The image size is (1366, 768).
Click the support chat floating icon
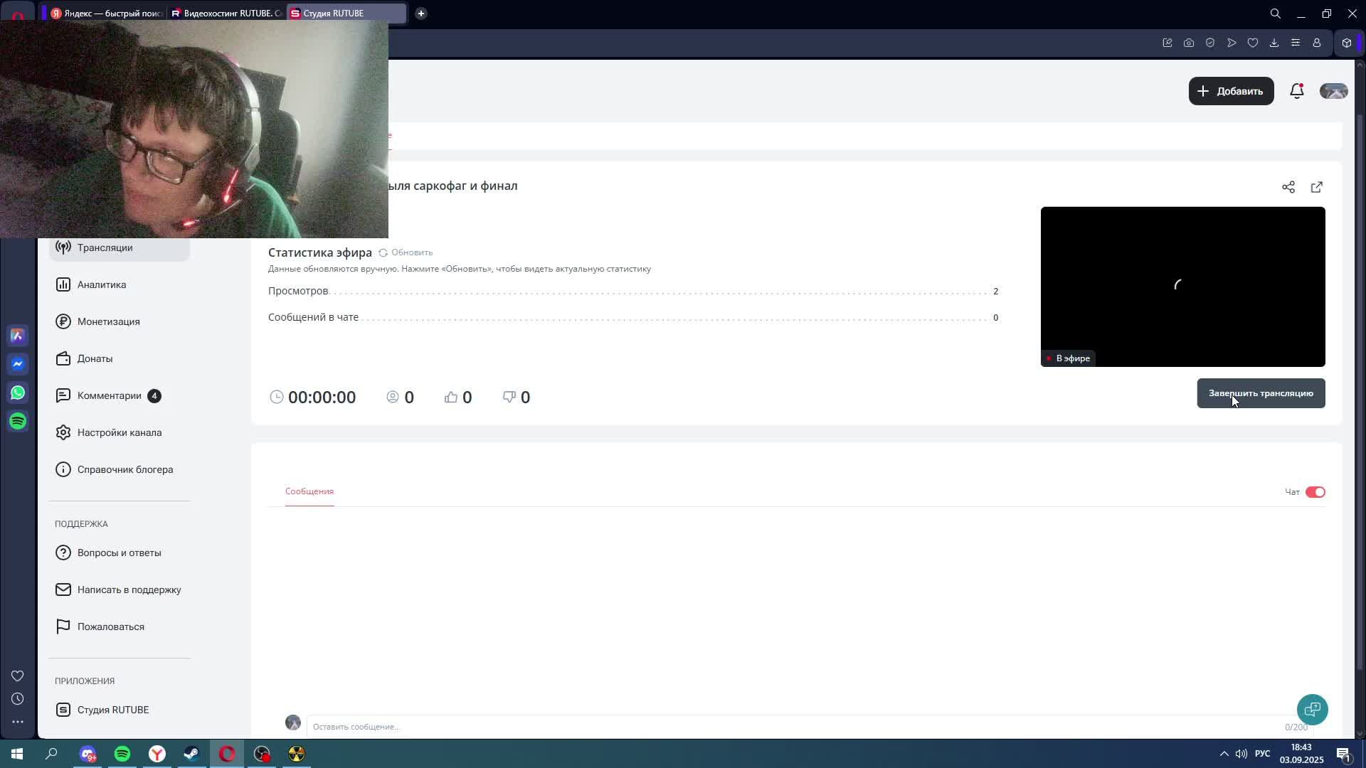pyautogui.click(x=1312, y=709)
